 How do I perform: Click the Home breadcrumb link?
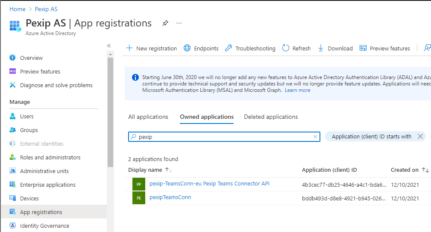click(x=18, y=9)
